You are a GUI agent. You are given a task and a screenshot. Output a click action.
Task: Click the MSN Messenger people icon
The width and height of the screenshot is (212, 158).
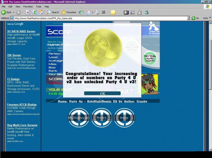coord(146,12)
